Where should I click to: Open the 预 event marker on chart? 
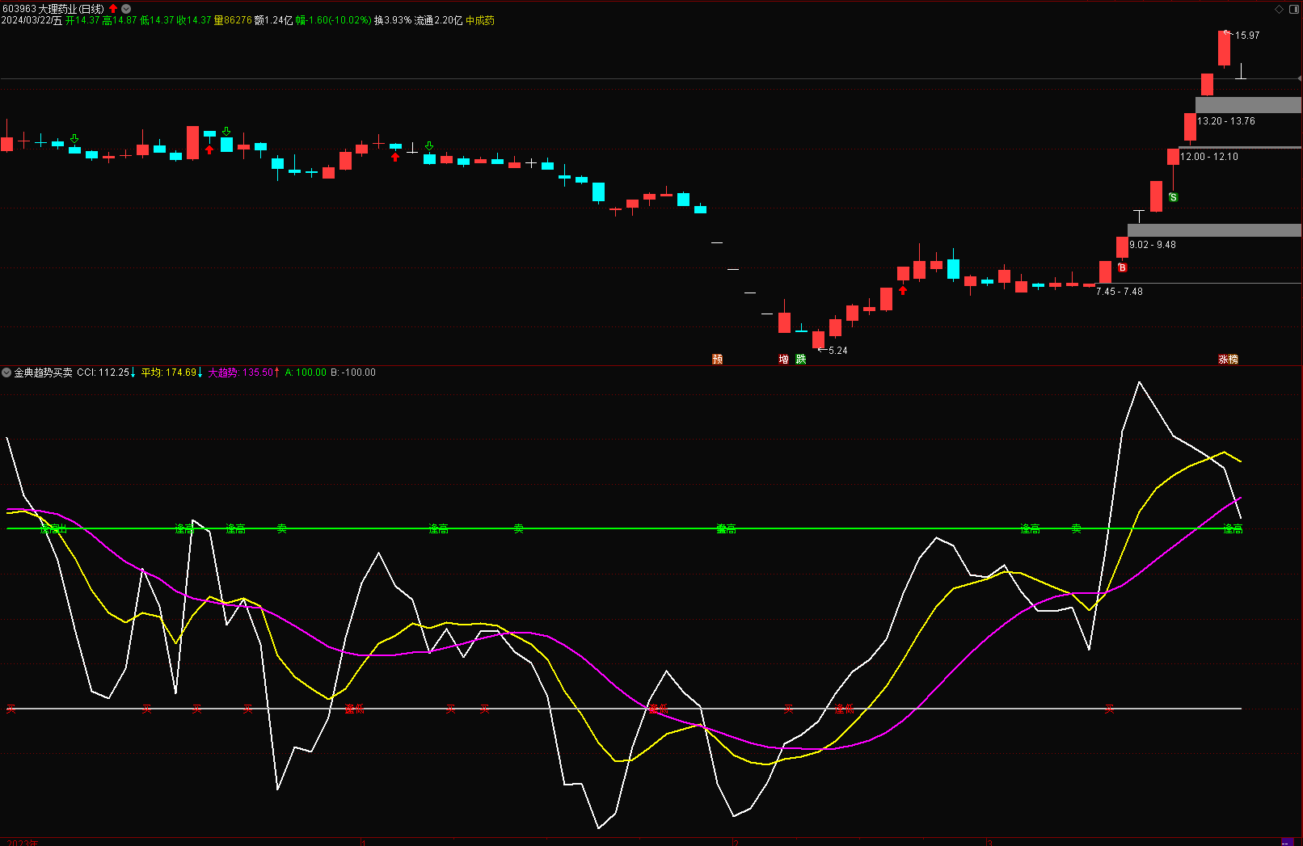coord(717,360)
